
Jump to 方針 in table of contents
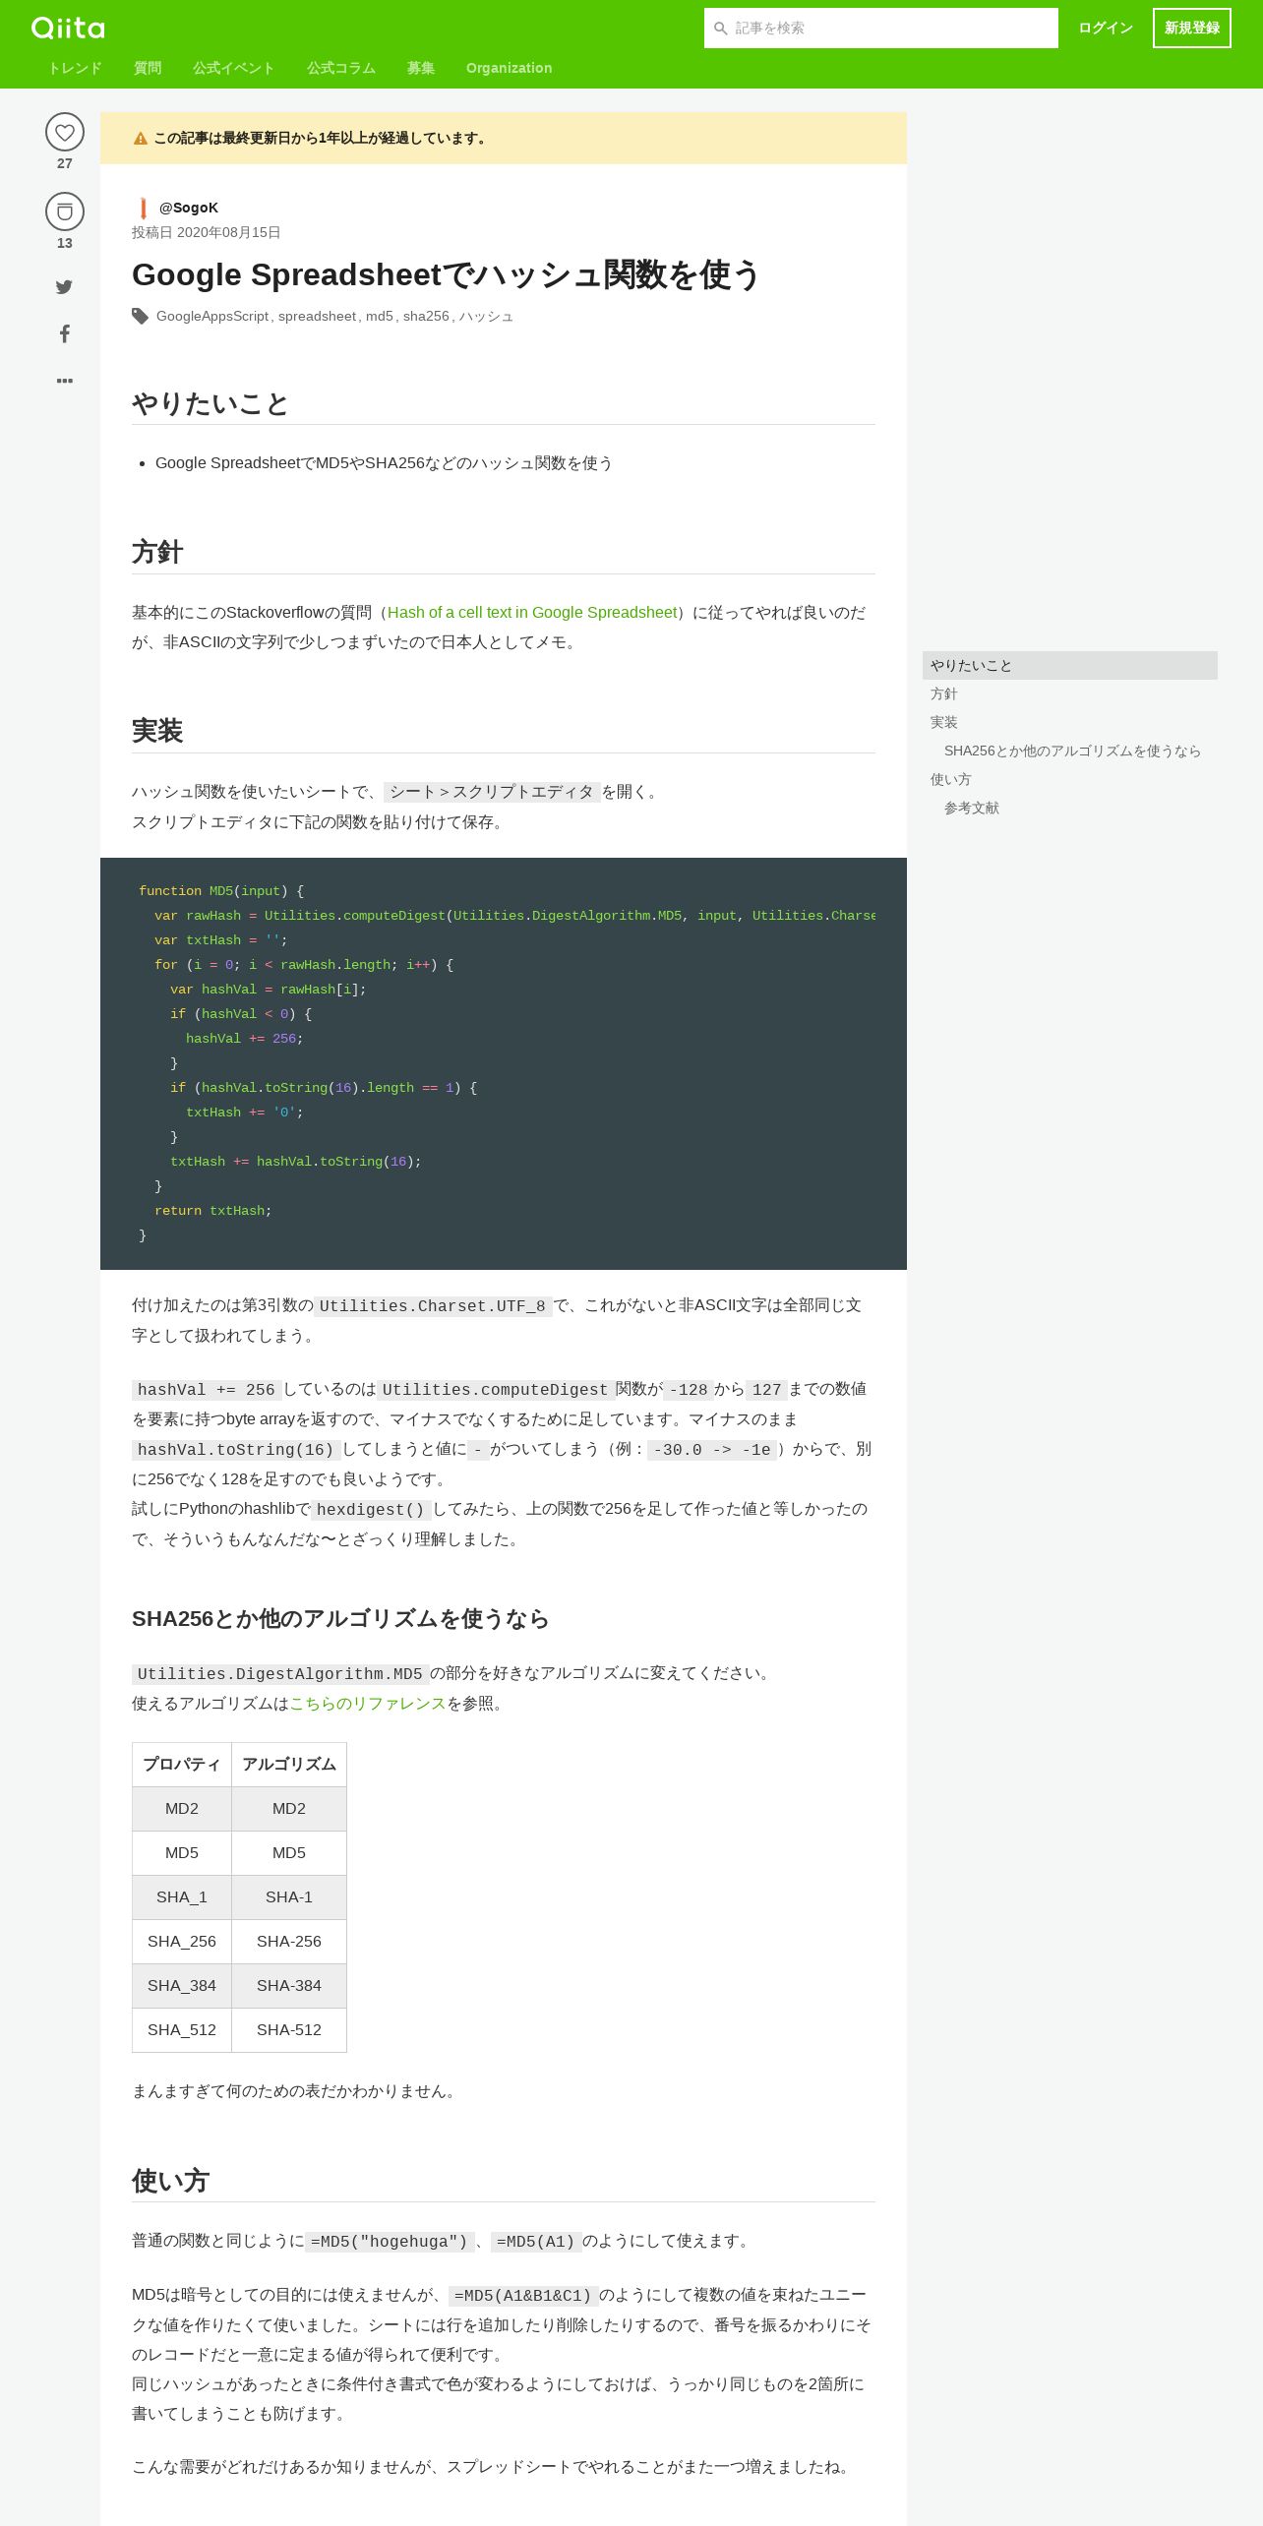[x=1070, y=693]
